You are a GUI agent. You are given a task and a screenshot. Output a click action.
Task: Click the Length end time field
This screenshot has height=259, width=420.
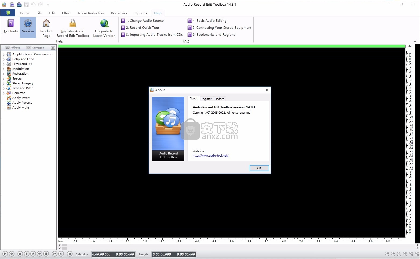(186, 254)
